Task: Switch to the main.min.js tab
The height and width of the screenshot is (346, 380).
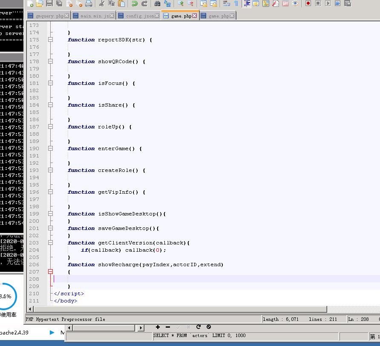Action: [95, 16]
